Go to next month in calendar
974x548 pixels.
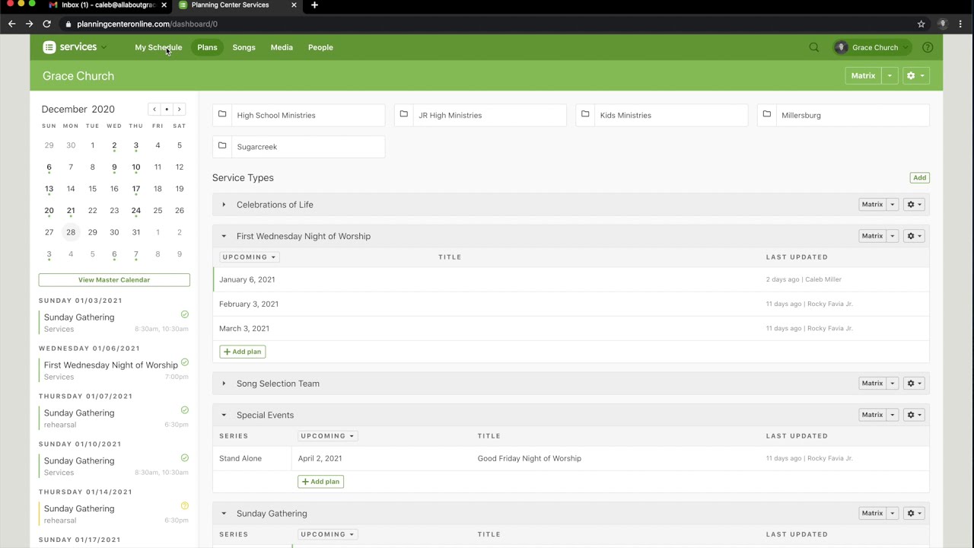(179, 109)
